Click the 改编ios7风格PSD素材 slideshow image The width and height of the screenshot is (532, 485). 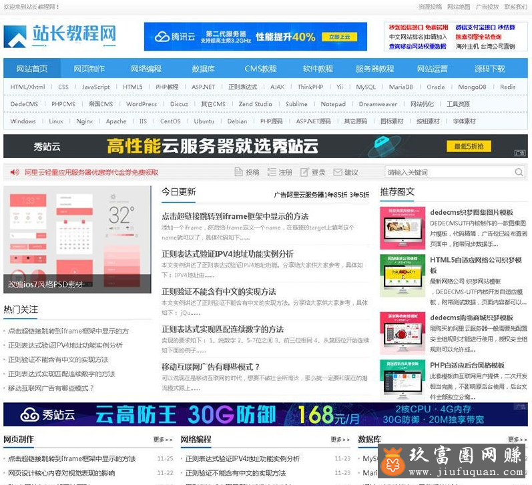pos(77,239)
